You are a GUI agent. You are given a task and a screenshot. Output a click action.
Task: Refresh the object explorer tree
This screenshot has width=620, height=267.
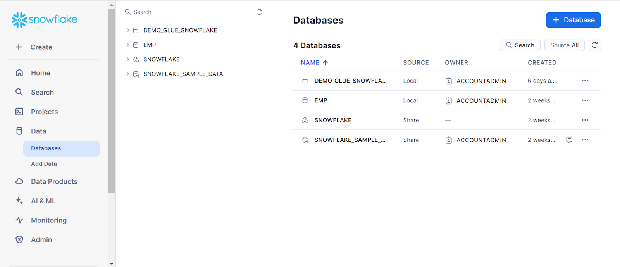coord(259,12)
